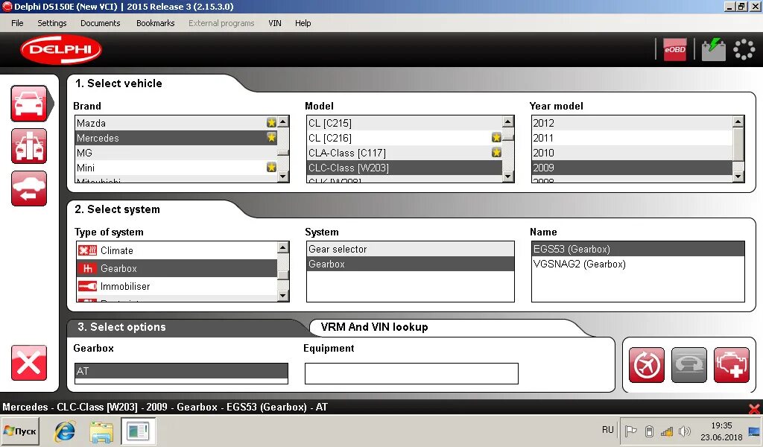This screenshot has width=763, height=447.
Task: Toggle favorite star for CLA-Class [C117]
Action: [496, 153]
